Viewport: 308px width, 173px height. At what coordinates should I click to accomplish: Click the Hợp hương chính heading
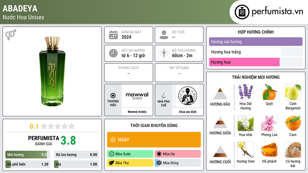pyautogui.click(x=256, y=32)
